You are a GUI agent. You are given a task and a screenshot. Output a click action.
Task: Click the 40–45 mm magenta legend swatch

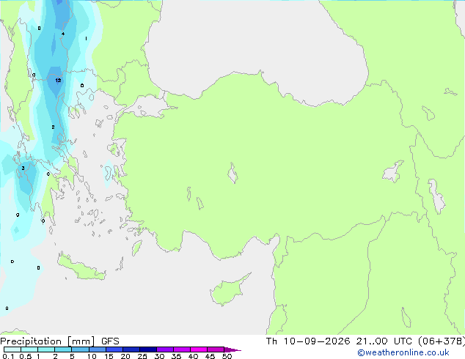click(x=199, y=349)
